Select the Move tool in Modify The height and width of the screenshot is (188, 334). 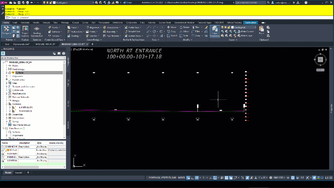coord(172,27)
